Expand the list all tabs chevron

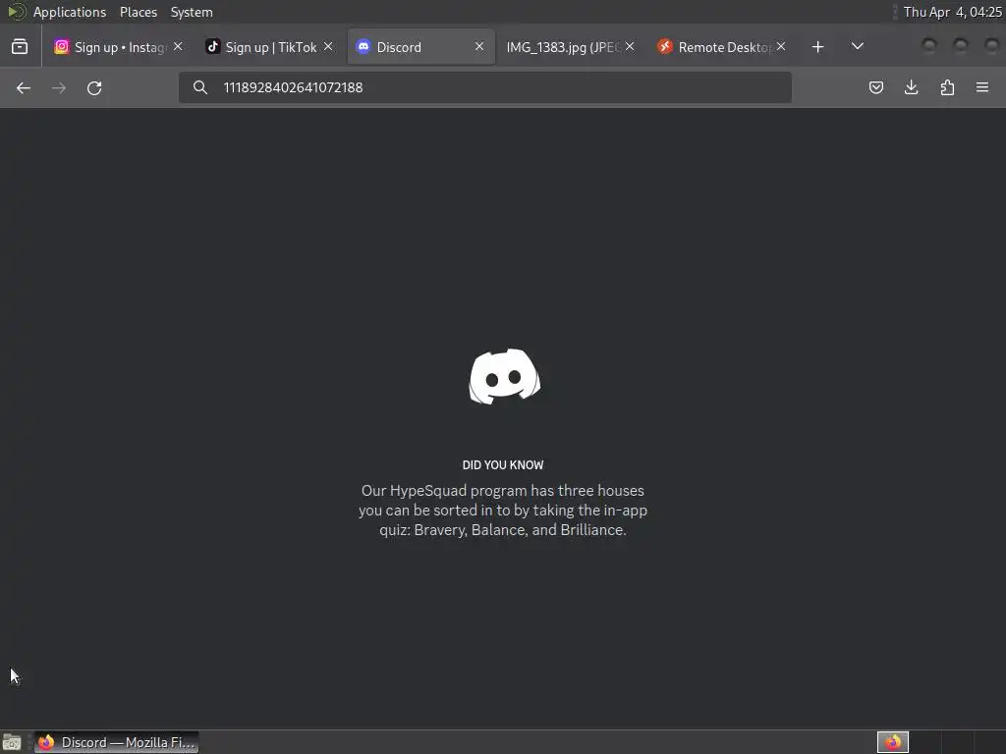tap(857, 46)
